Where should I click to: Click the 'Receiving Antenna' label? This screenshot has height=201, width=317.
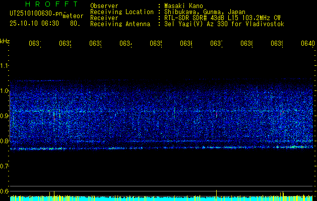[120, 24]
